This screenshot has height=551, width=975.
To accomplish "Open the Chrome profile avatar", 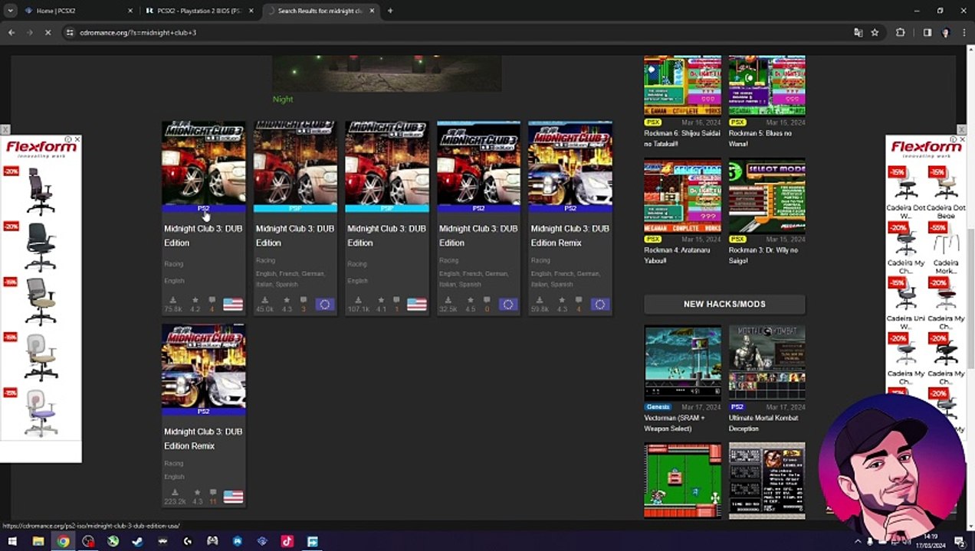I will (x=945, y=33).
